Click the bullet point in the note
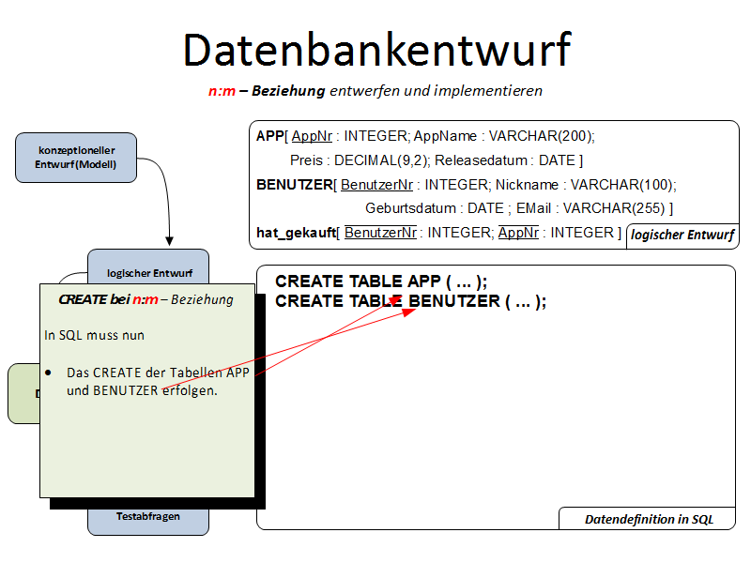Image resolution: width=751 pixels, height=563 pixels. click(x=49, y=373)
